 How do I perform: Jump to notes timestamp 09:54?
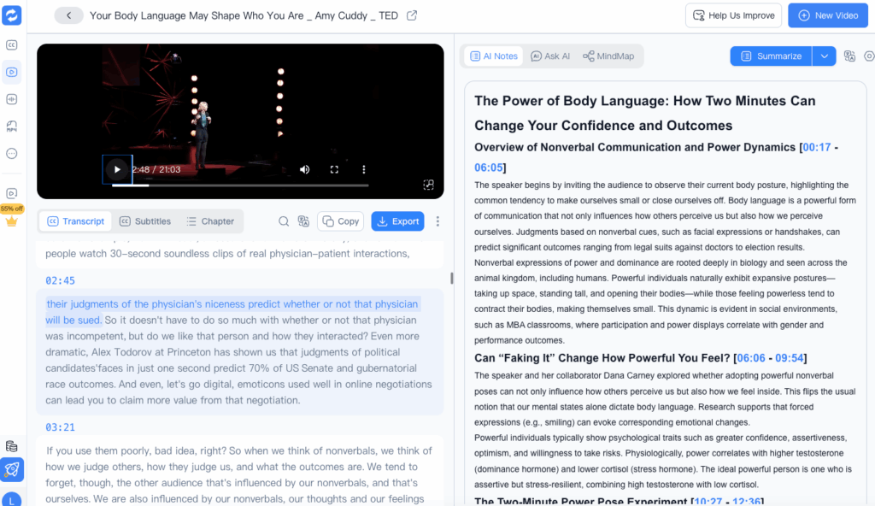[x=789, y=358]
